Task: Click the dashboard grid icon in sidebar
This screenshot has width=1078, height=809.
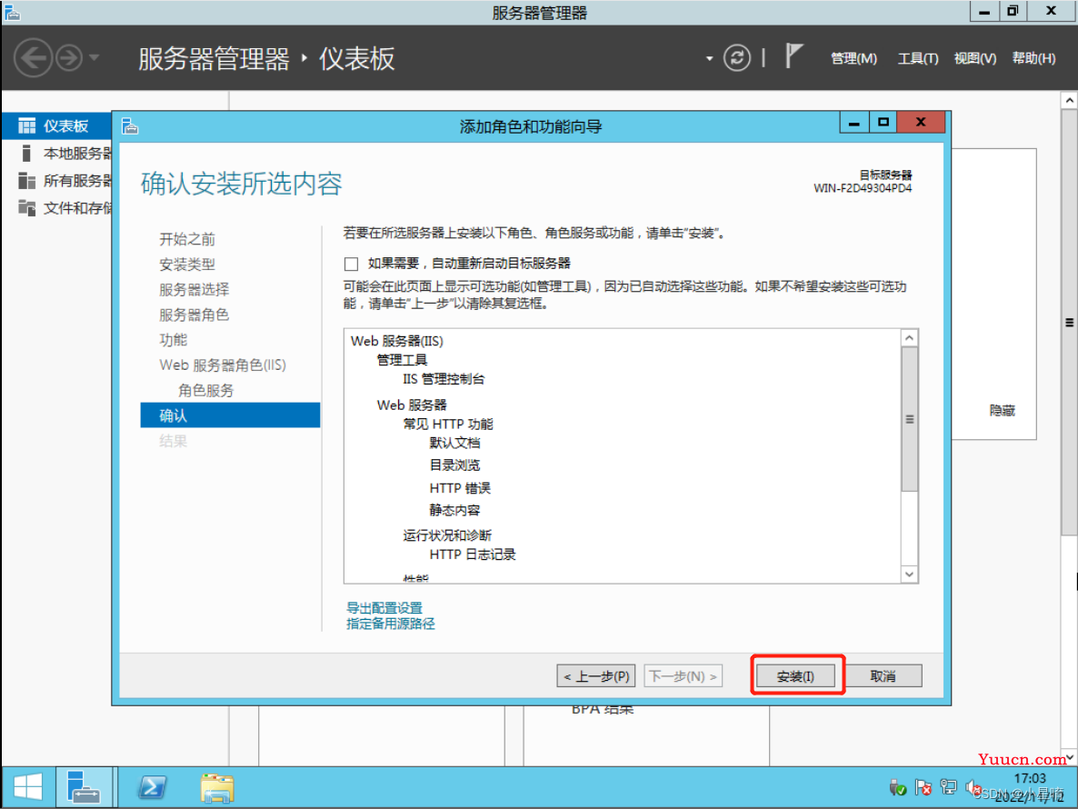Action: pyautogui.click(x=26, y=125)
